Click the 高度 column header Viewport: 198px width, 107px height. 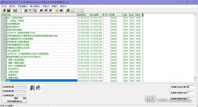click(139, 15)
